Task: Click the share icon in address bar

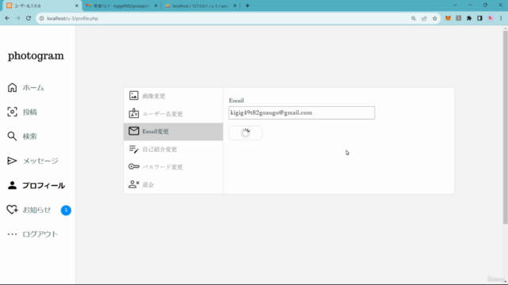Action: (x=424, y=18)
